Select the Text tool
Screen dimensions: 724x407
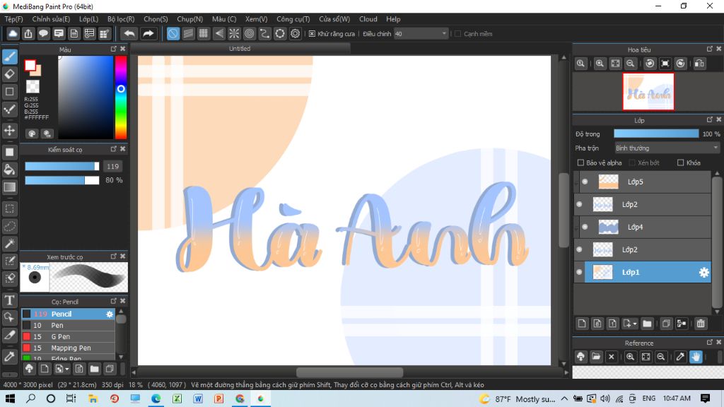tap(10, 300)
